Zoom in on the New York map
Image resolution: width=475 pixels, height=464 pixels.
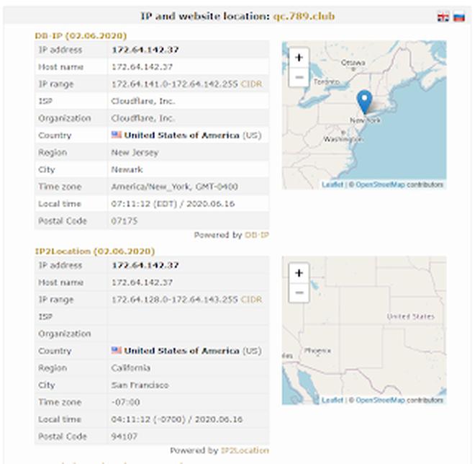coord(299,58)
